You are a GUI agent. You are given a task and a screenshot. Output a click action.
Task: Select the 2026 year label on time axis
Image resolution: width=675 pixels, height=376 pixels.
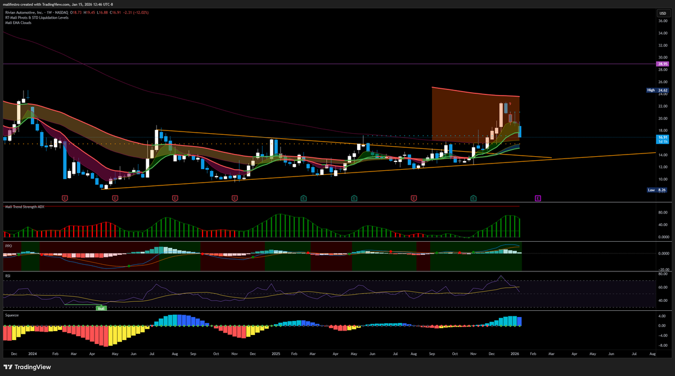coord(515,355)
